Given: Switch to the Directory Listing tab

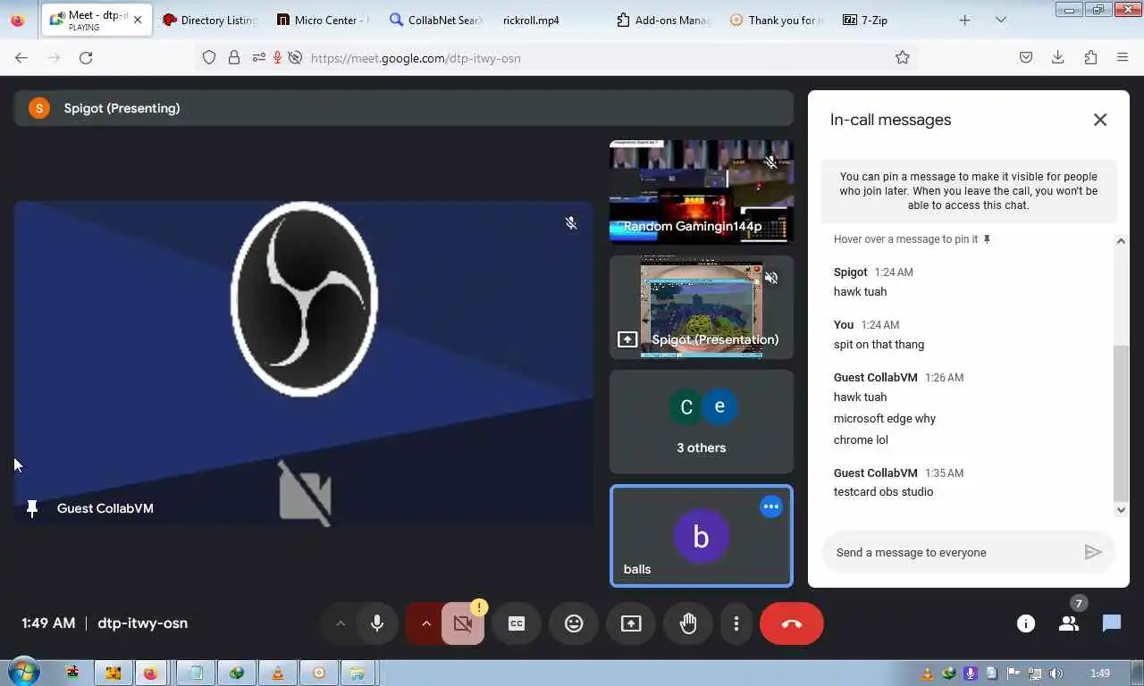Looking at the screenshot, I should (208, 20).
